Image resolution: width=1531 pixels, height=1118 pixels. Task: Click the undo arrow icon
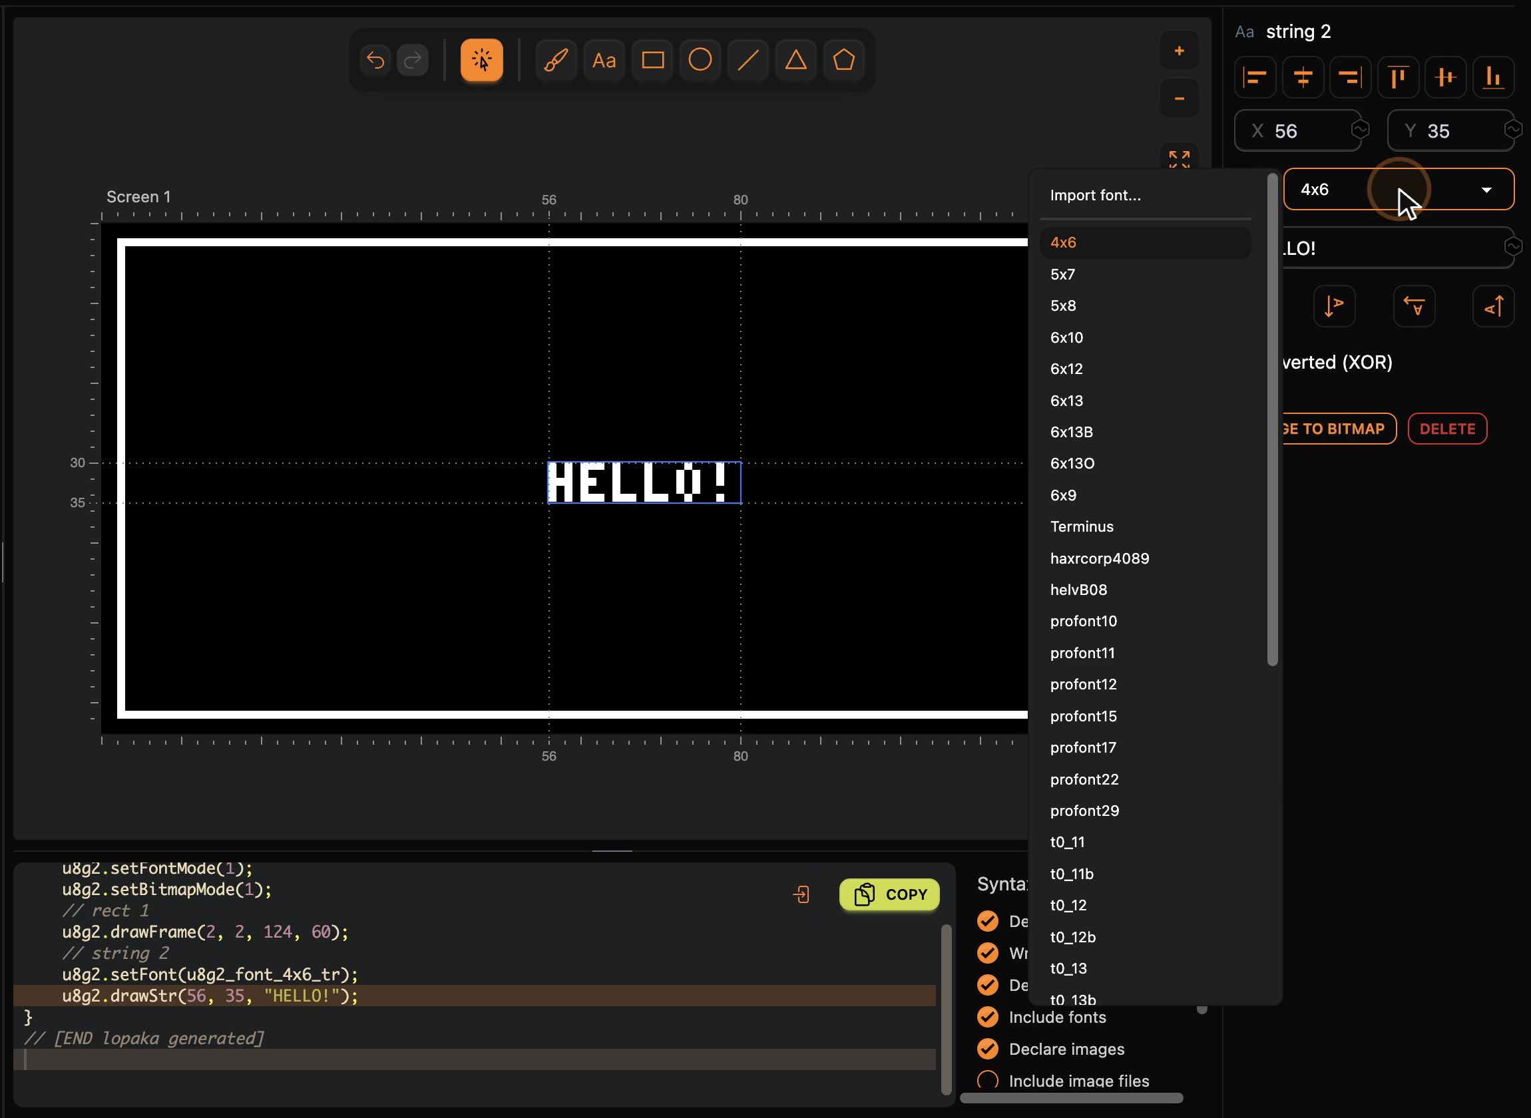click(x=375, y=61)
